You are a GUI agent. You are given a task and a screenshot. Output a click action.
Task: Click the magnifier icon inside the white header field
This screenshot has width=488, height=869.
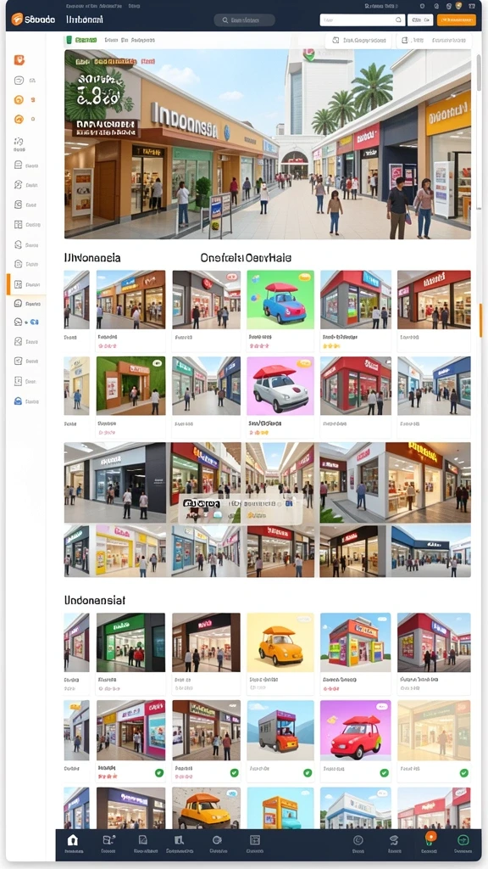[x=398, y=20]
